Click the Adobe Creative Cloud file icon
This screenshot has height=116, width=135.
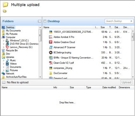(51, 42)
